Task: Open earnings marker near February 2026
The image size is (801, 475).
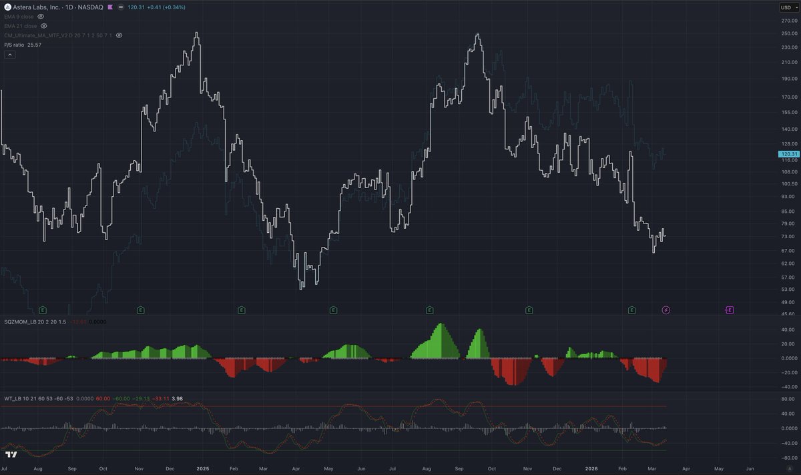Action: tap(632, 310)
